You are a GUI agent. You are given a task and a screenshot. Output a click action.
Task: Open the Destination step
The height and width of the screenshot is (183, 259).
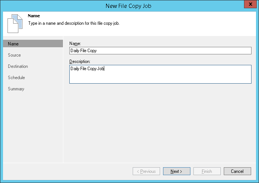pos(18,66)
